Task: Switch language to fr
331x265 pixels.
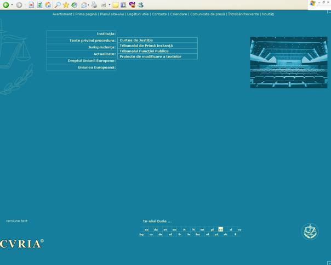Action: [180, 234]
